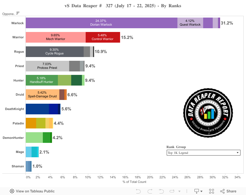Click the Share icon
Image resolution: width=246 pixels, height=195 pixels.
pos(223,191)
